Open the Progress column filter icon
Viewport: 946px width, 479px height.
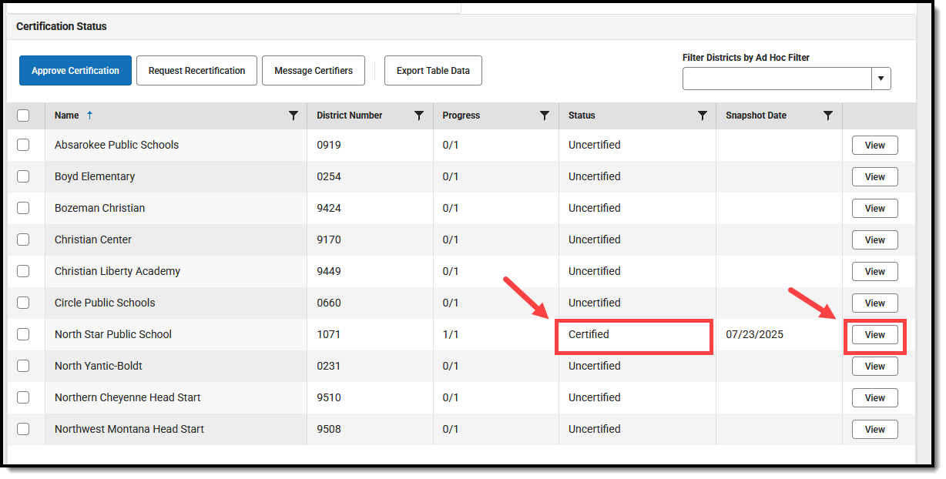pos(545,116)
